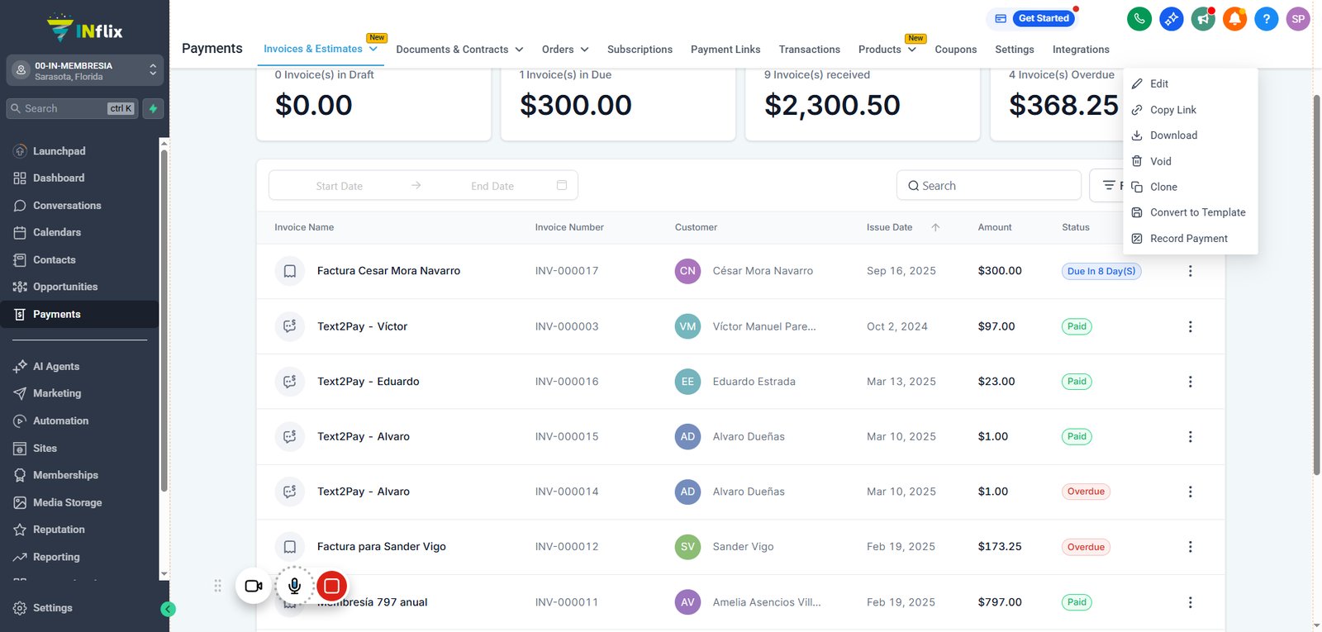Image resolution: width=1322 pixels, height=632 pixels.
Task: Click the microphone icon in recording toolbar
Action: (x=294, y=586)
